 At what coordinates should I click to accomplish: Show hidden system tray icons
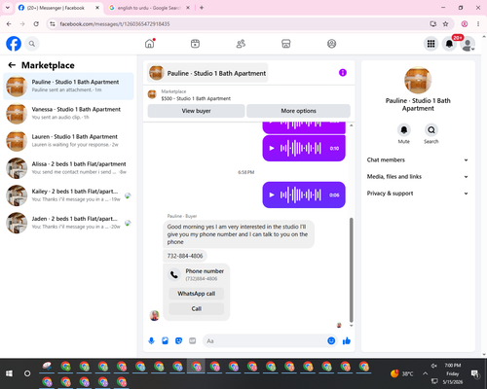pos(425,373)
